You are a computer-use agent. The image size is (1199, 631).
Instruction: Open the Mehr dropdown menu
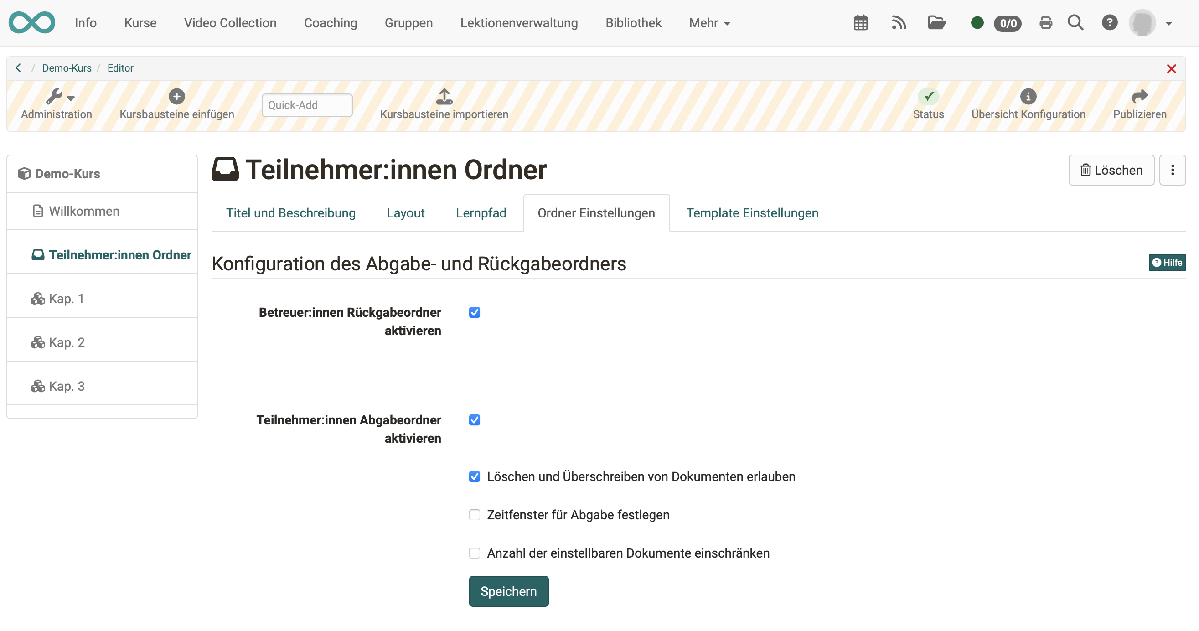tap(708, 22)
